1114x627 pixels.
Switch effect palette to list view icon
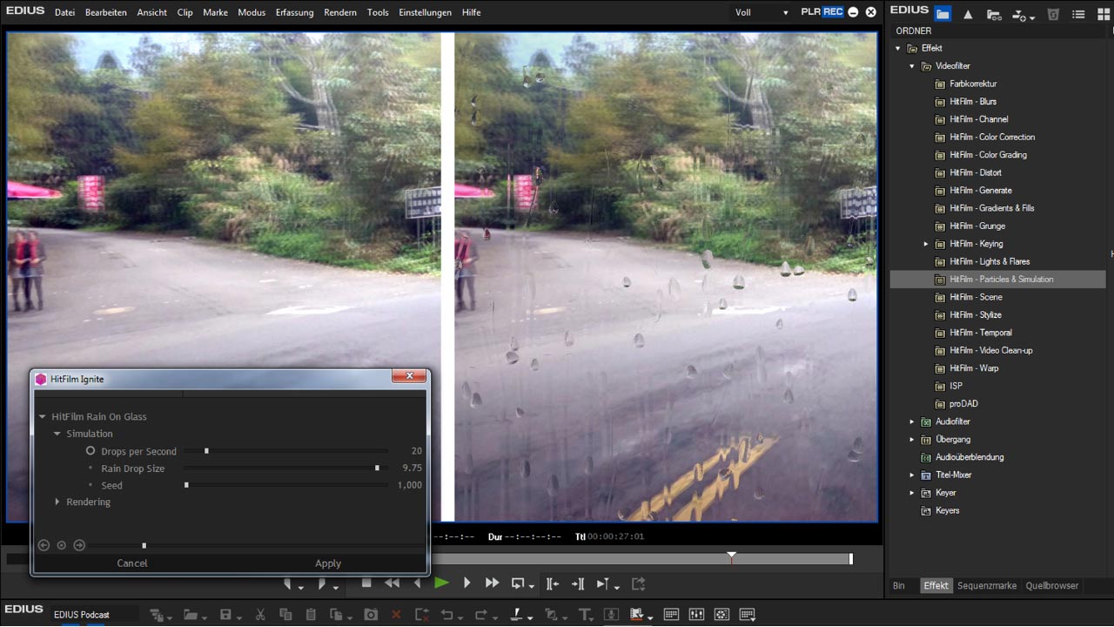(1078, 14)
